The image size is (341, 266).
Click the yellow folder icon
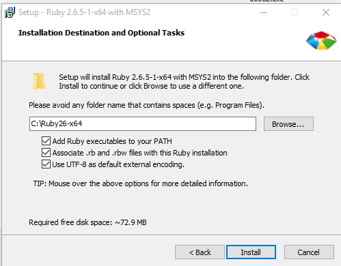pos(39,81)
